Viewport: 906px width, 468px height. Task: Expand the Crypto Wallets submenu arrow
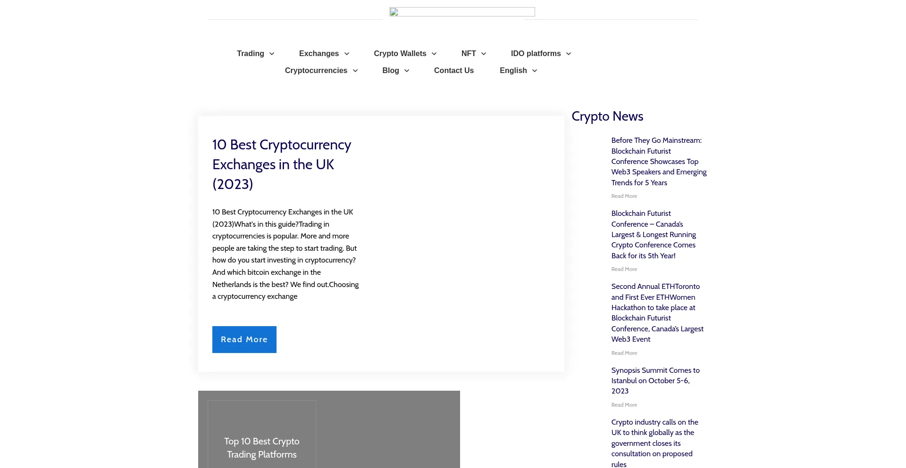[434, 54]
